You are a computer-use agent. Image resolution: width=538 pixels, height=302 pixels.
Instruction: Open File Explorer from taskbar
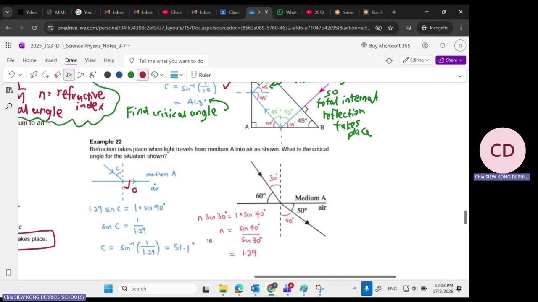click(223, 289)
